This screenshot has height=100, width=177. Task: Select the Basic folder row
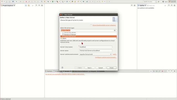[x=88, y=38]
